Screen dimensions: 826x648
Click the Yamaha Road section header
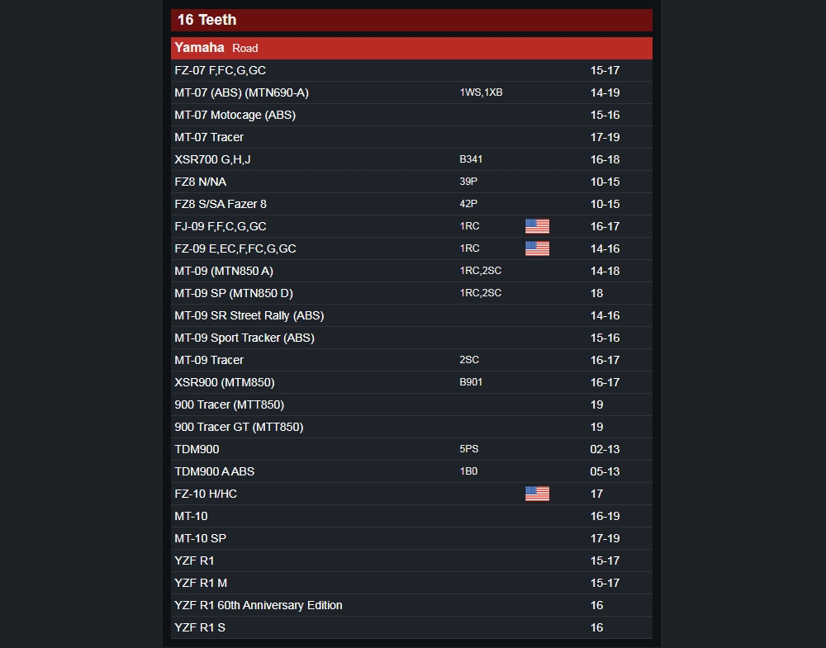point(411,48)
